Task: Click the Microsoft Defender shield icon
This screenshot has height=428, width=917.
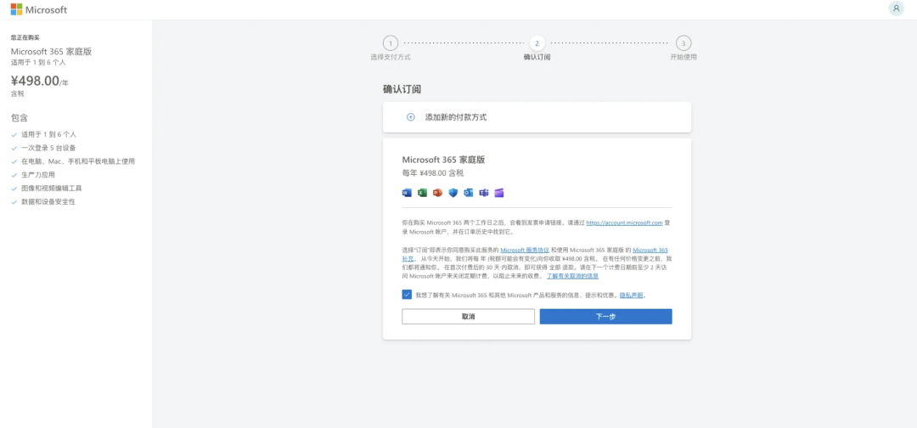Action: tap(453, 193)
